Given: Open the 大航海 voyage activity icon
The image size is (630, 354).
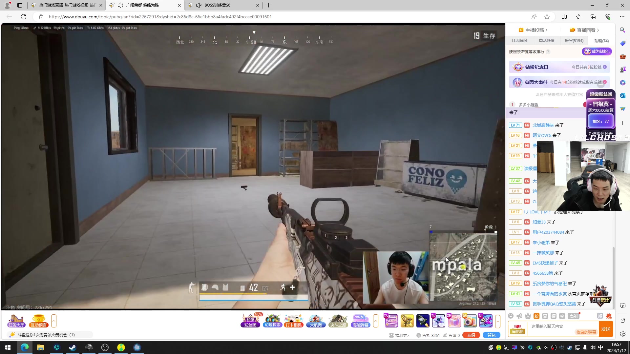Looking at the screenshot, I should point(316,321).
